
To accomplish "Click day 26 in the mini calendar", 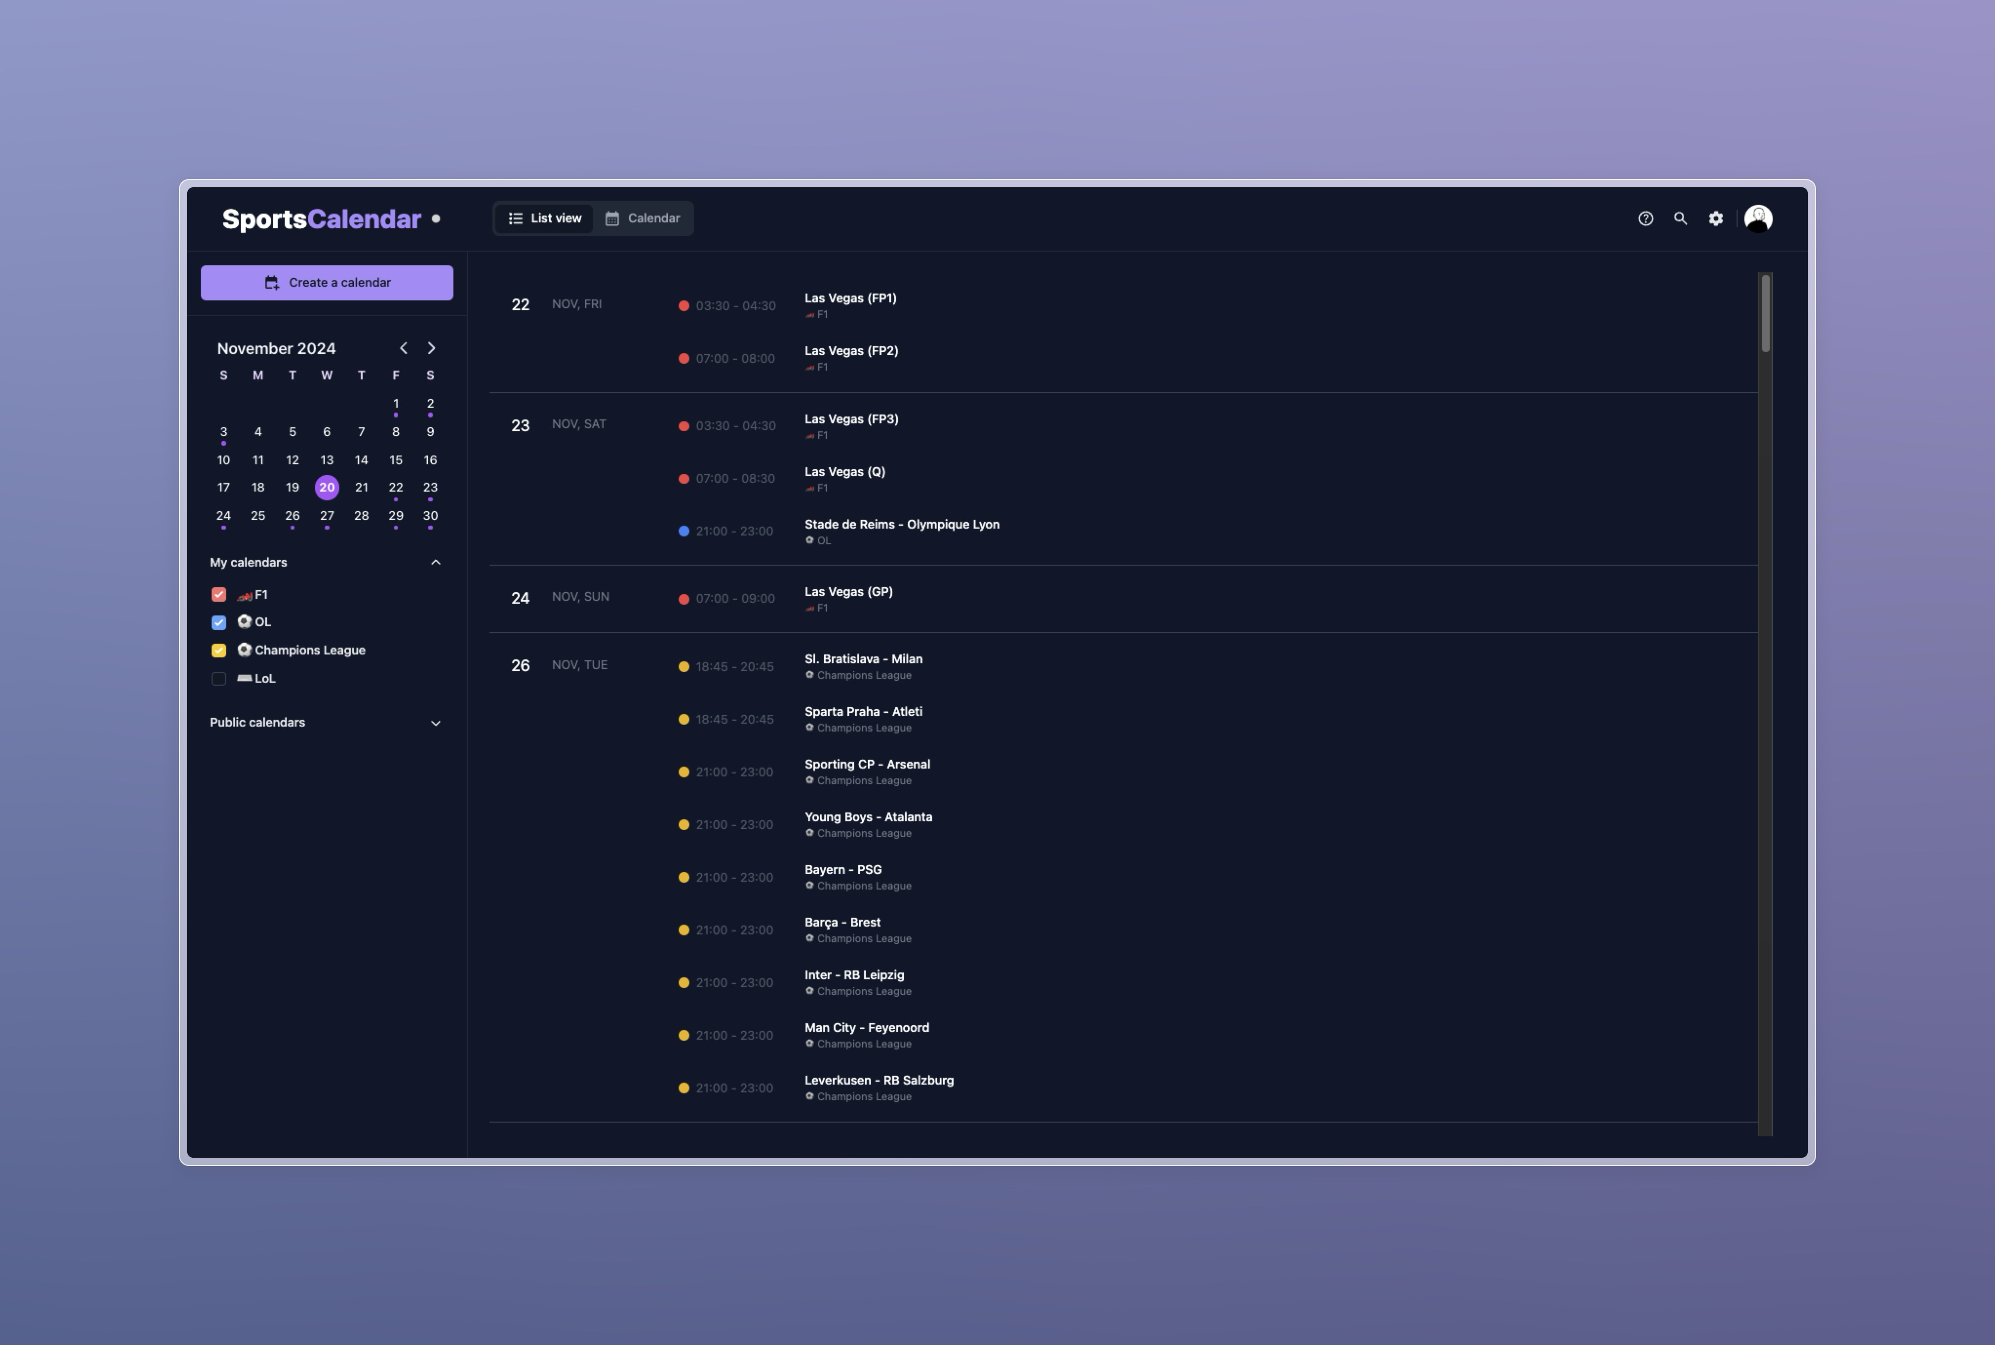I will (293, 515).
